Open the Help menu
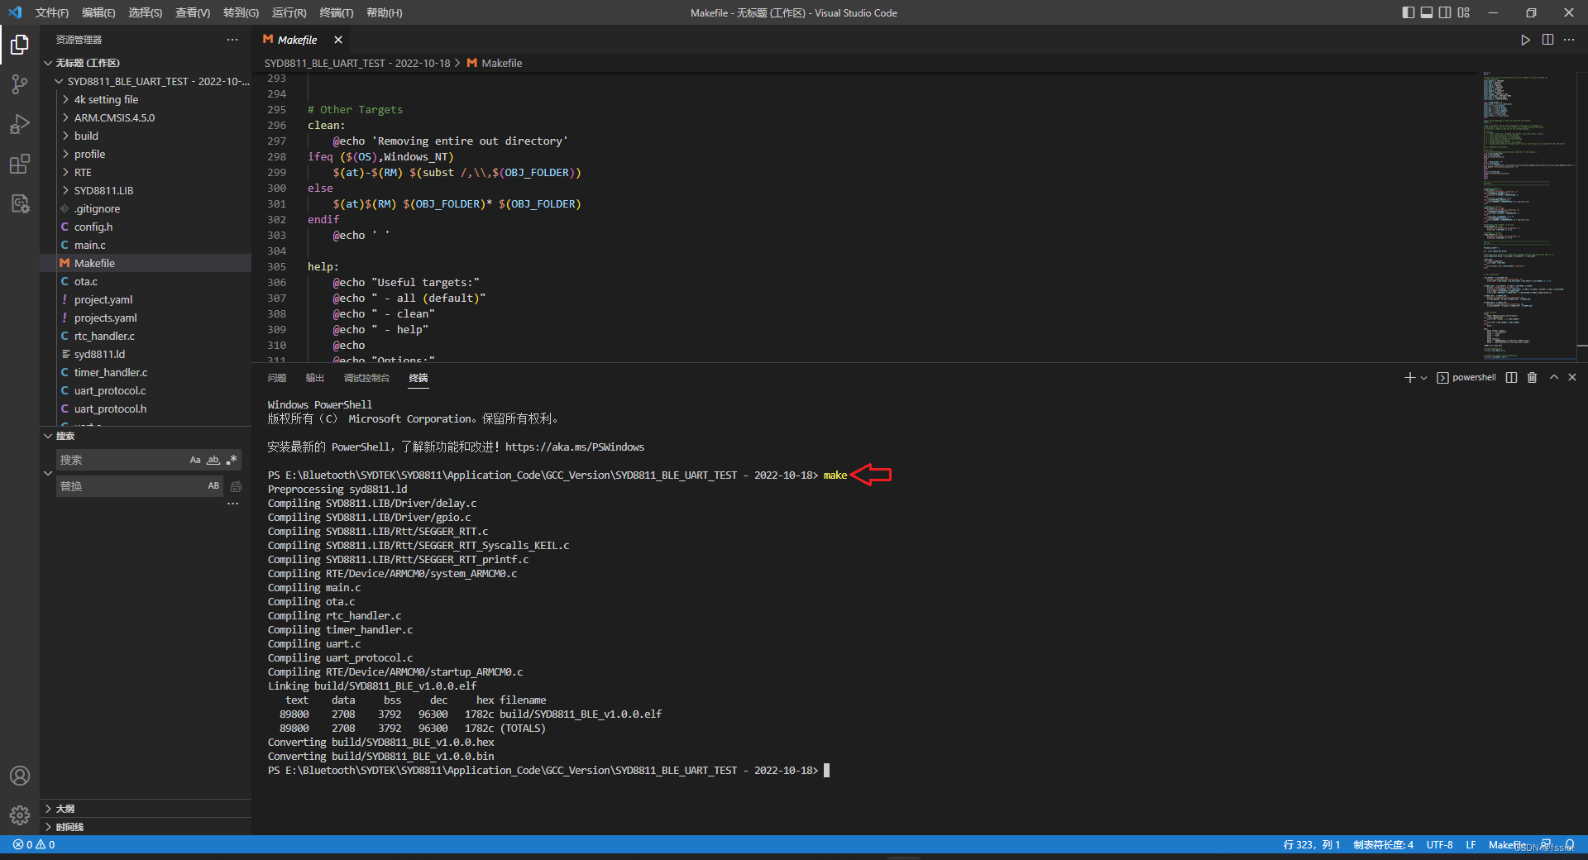This screenshot has width=1588, height=860. (385, 12)
